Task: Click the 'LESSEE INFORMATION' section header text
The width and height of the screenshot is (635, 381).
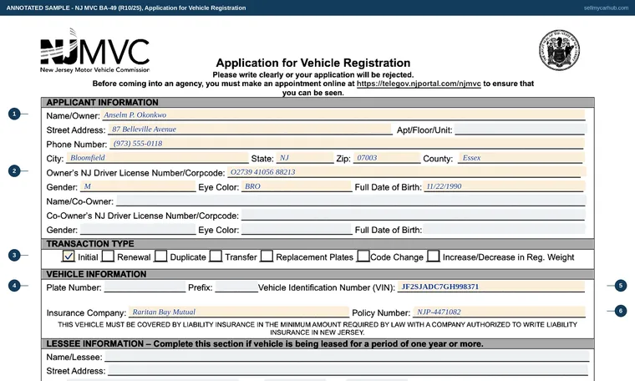Action: pyautogui.click(x=265, y=343)
